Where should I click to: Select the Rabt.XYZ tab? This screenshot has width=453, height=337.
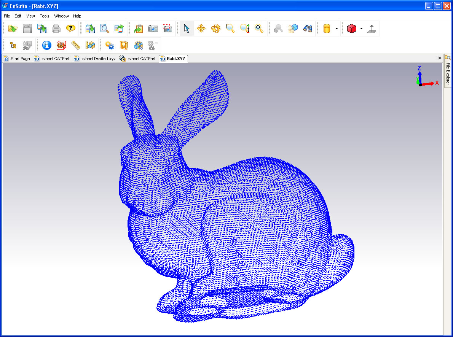(x=173, y=59)
